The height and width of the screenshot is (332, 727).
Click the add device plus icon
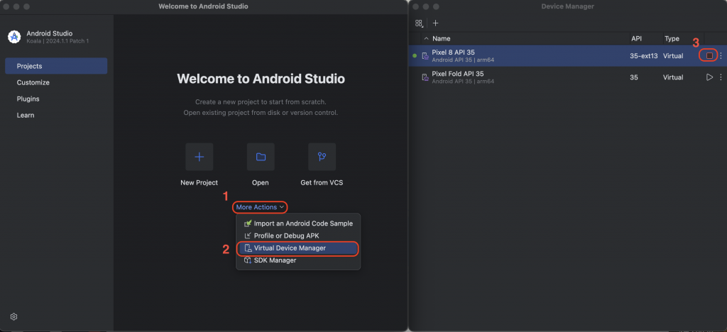click(435, 23)
